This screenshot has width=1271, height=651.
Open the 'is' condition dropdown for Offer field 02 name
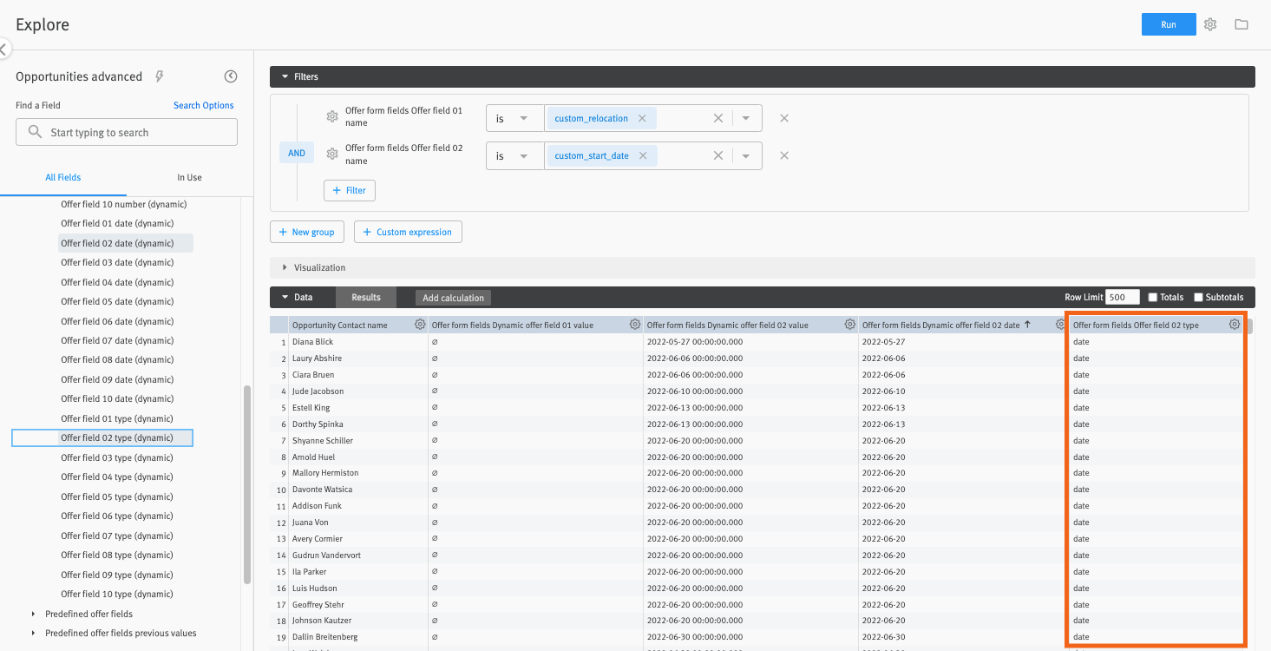514,155
